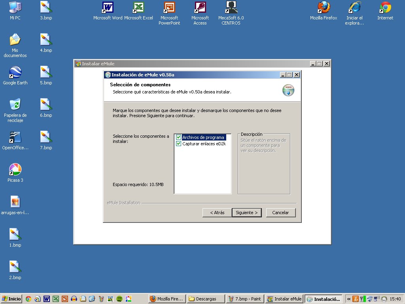Toggle the 'Archivos de programa' checkbox
The width and height of the screenshot is (405, 304).
178,137
